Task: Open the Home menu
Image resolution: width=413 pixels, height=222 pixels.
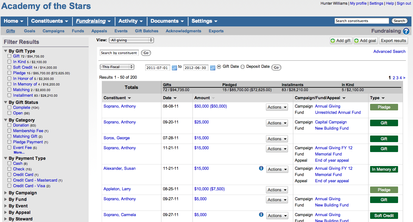Action: (14, 21)
